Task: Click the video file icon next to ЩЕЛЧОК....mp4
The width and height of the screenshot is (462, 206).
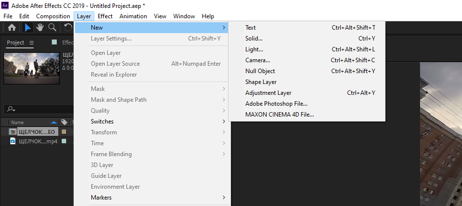Action: pyautogui.click(x=13, y=141)
